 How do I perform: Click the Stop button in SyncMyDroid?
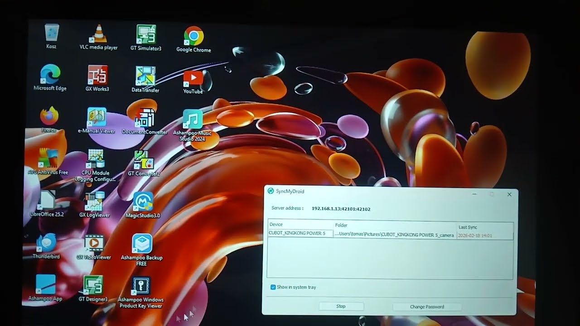(x=341, y=307)
